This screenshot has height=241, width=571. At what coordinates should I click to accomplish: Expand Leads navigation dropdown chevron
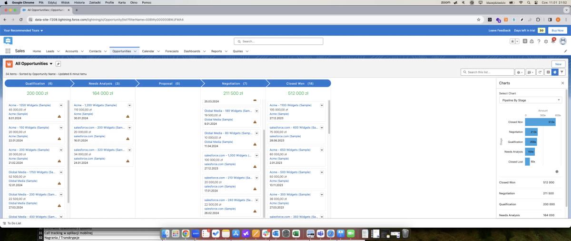[59, 51]
